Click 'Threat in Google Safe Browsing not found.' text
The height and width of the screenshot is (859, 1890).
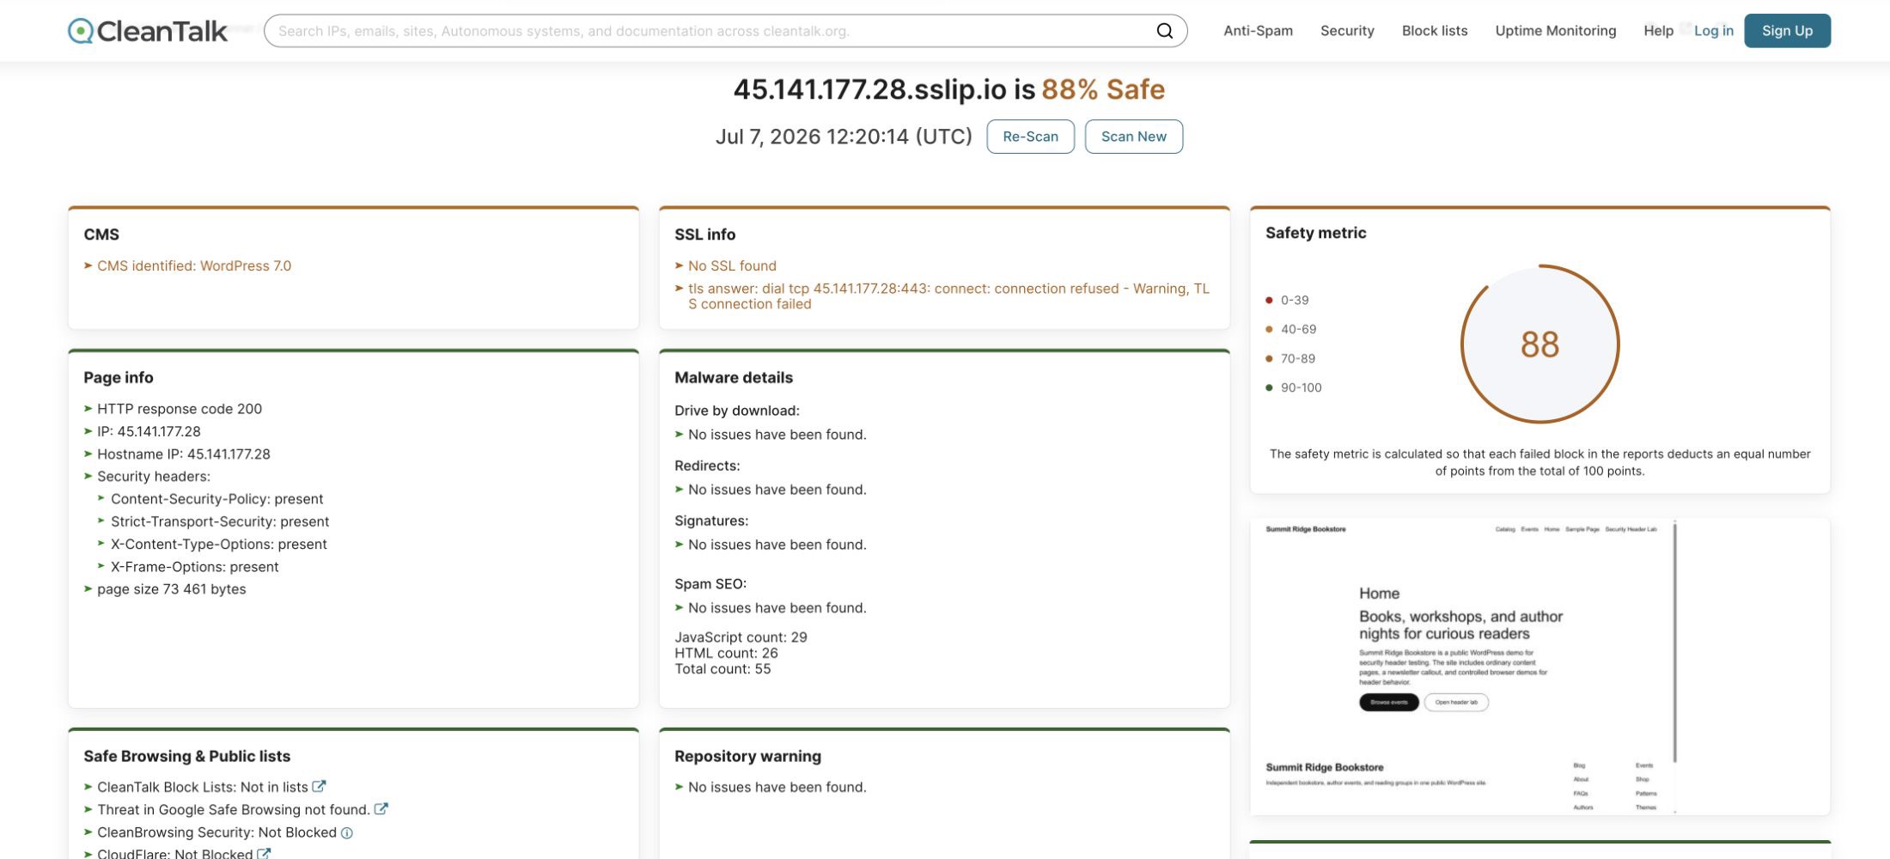(x=234, y=809)
